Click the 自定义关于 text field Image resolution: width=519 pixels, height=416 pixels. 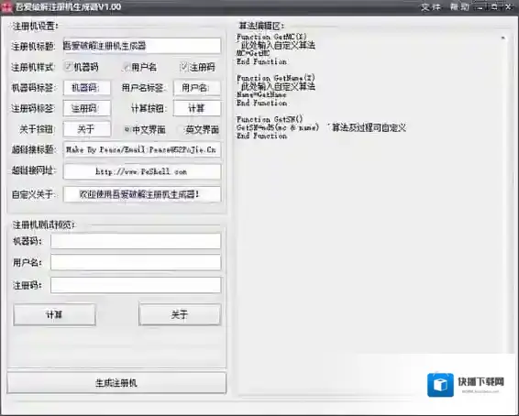(141, 194)
